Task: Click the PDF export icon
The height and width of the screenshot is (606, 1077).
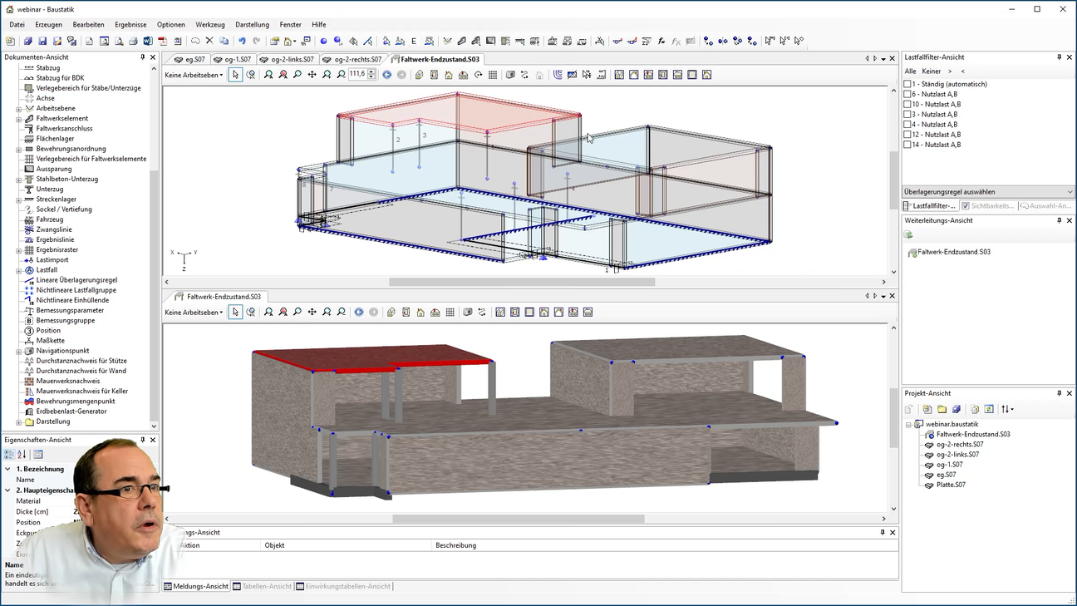Action: point(162,41)
